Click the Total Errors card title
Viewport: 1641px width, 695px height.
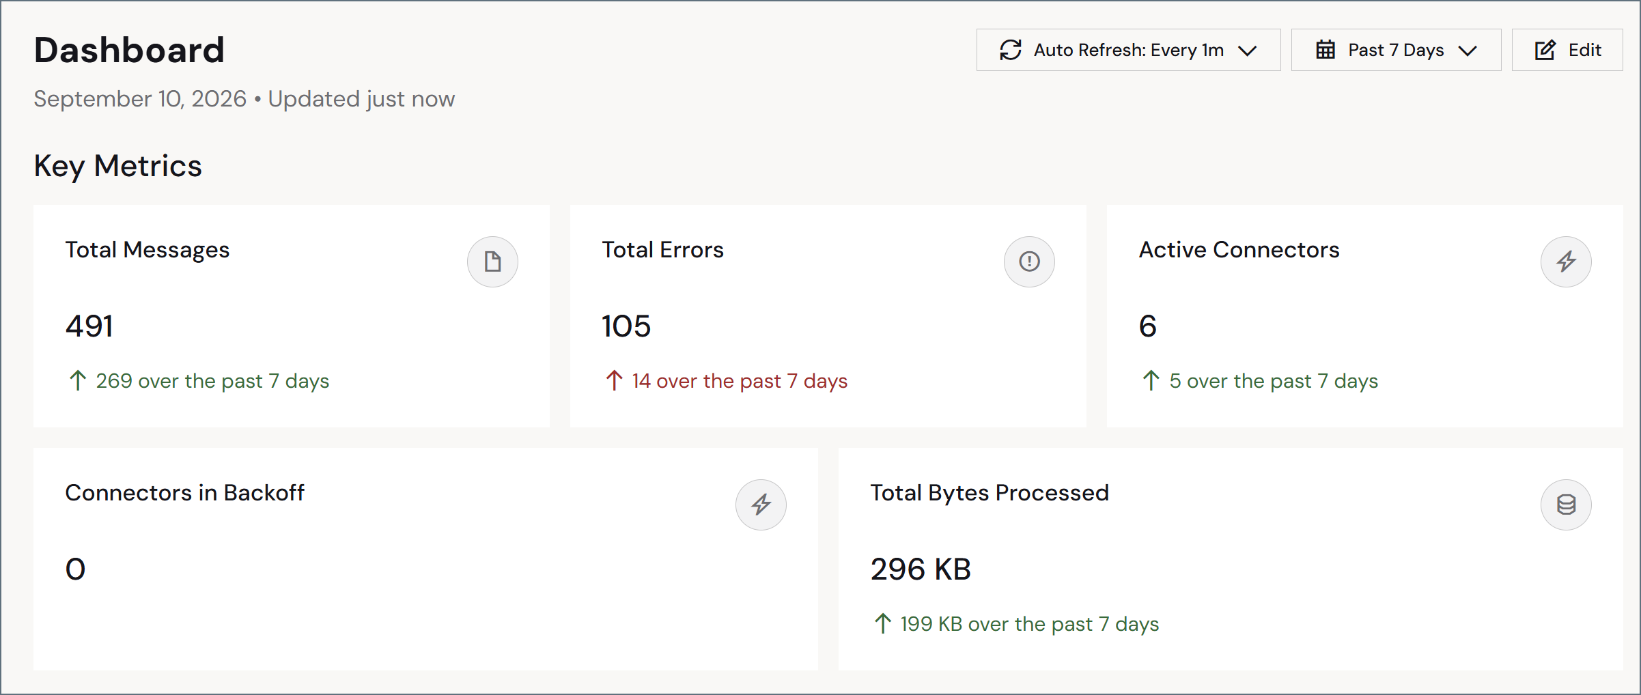pyautogui.click(x=662, y=250)
